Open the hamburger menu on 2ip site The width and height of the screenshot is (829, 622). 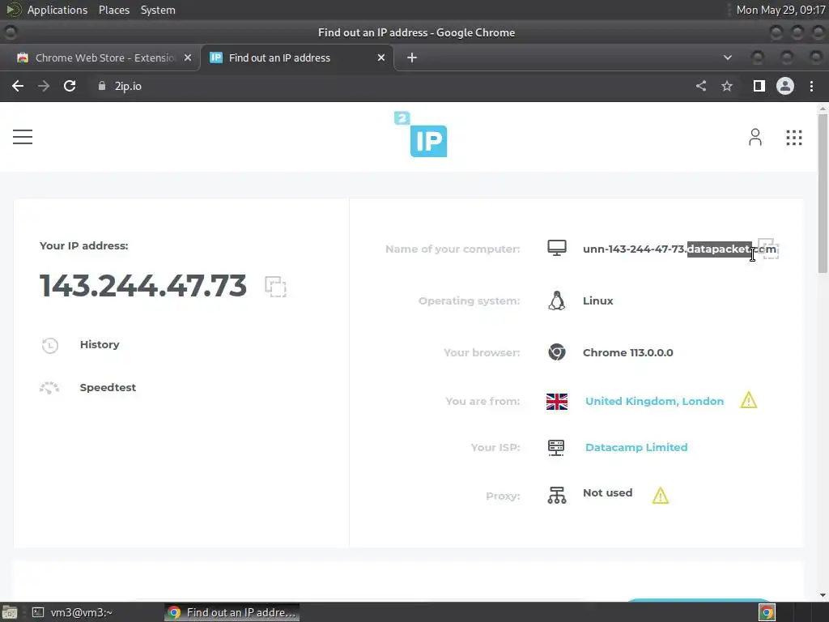(23, 137)
